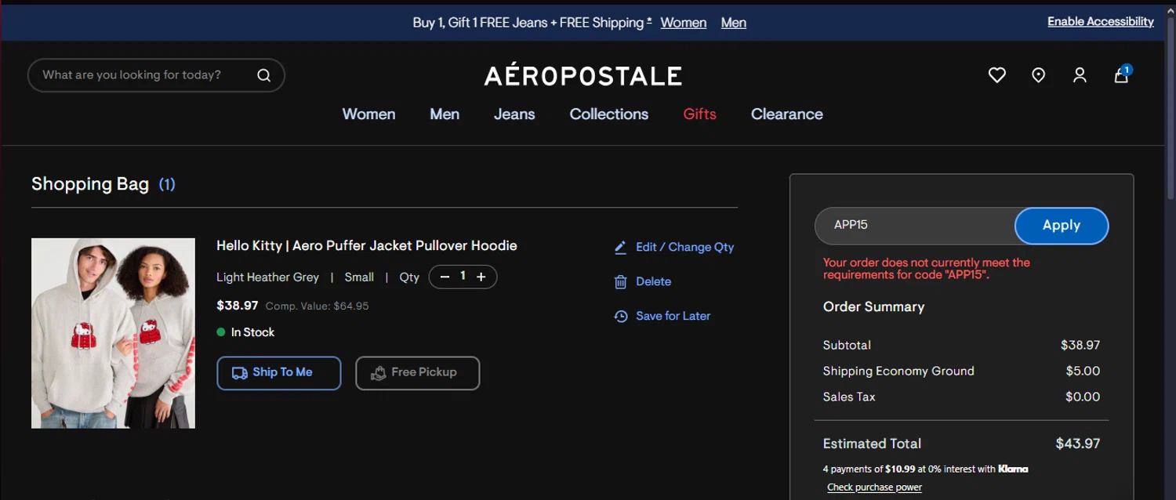Click the Shopping Bag heading
This screenshot has height=500, width=1176.
tap(90, 184)
